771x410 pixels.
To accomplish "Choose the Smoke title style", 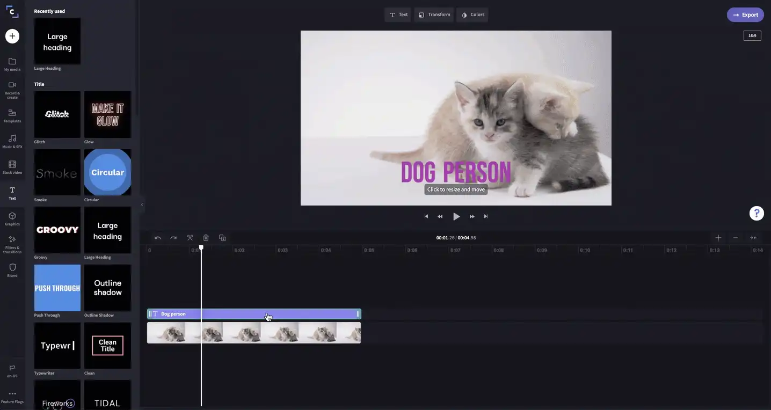I will (x=57, y=172).
